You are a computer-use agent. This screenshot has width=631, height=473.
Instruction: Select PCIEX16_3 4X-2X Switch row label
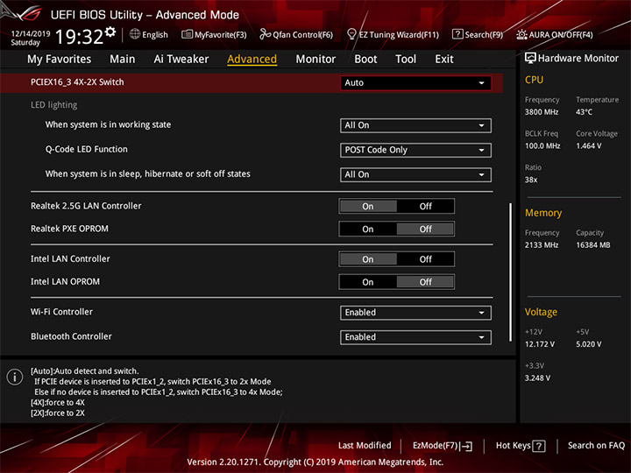point(77,82)
